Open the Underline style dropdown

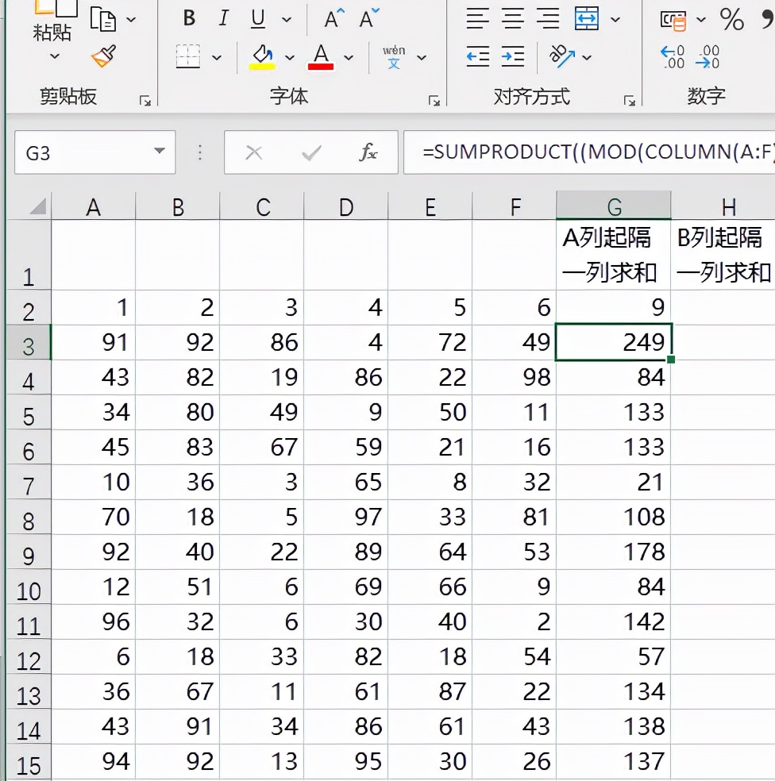pyautogui.click(x=287, y=19)
